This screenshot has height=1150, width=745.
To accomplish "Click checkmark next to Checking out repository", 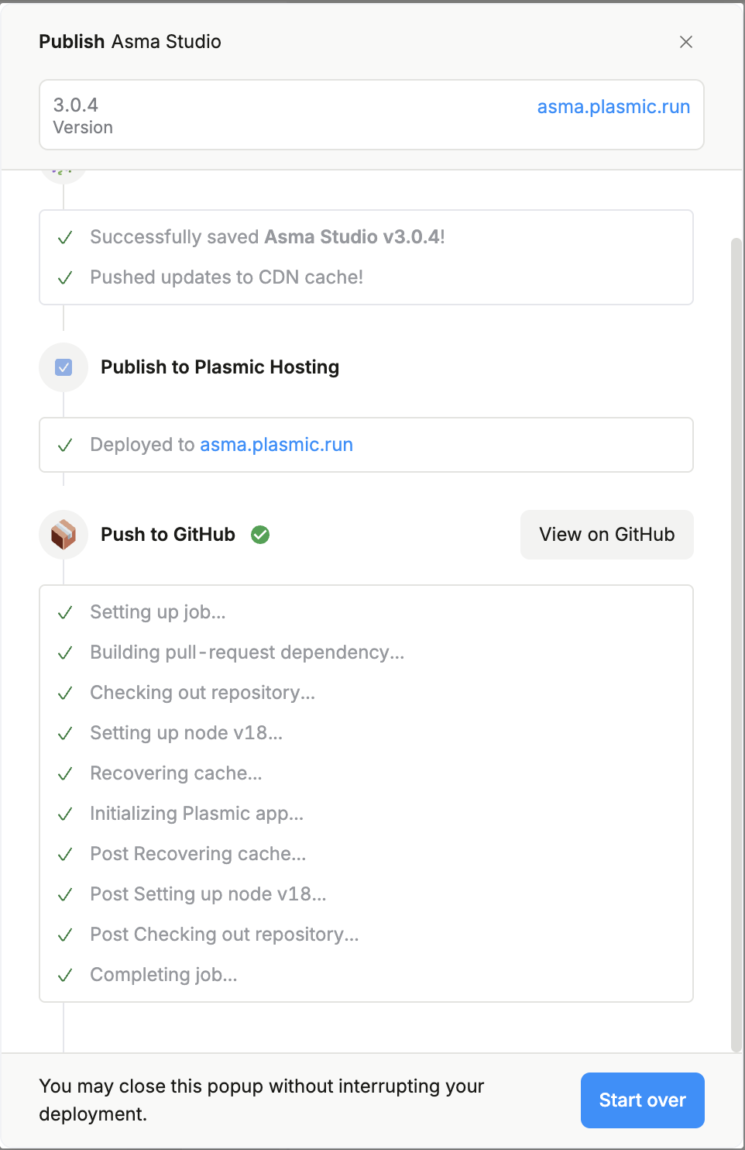I will click(x=65, y=693).
